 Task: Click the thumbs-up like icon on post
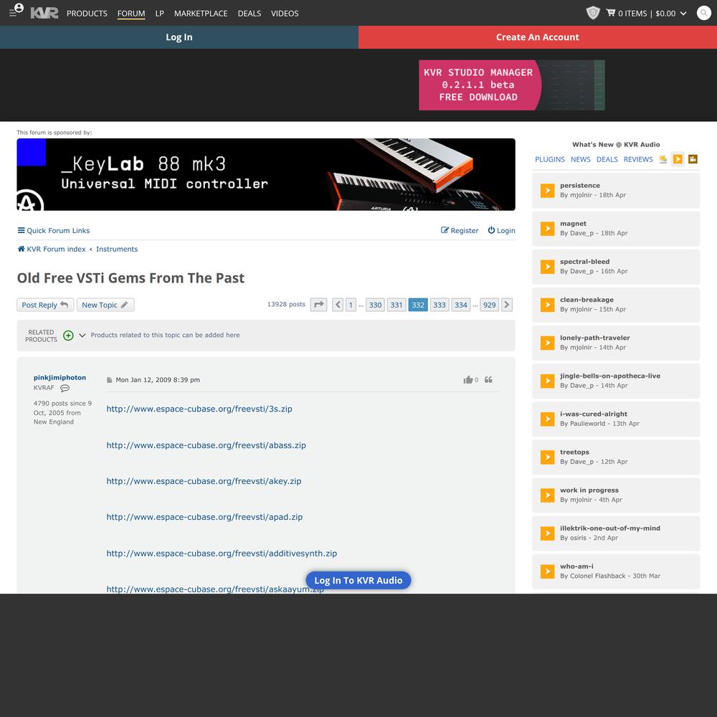tap(467, 379)
